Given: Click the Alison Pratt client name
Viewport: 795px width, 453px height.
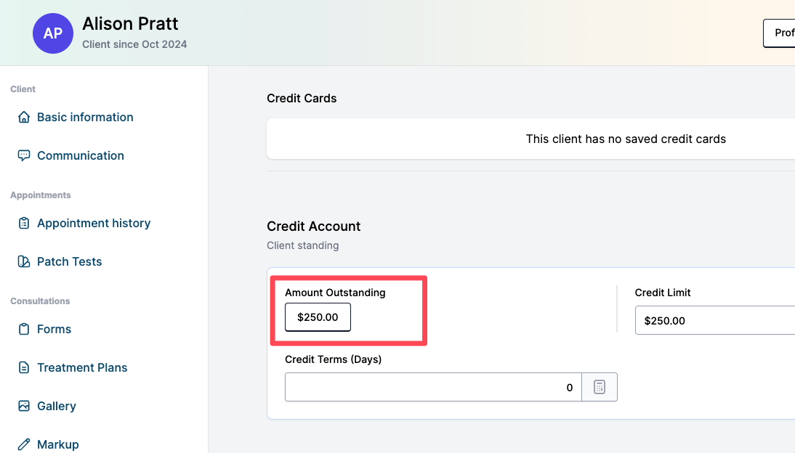Looking at the screenshot, I should click(130, 23).
